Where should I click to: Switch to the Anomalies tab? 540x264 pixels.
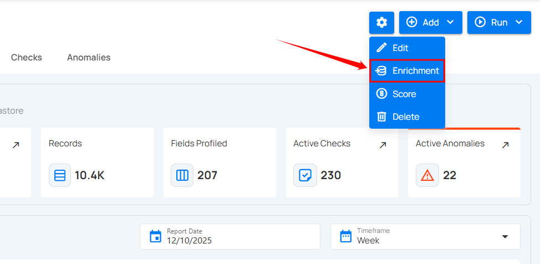pos(89,57)
